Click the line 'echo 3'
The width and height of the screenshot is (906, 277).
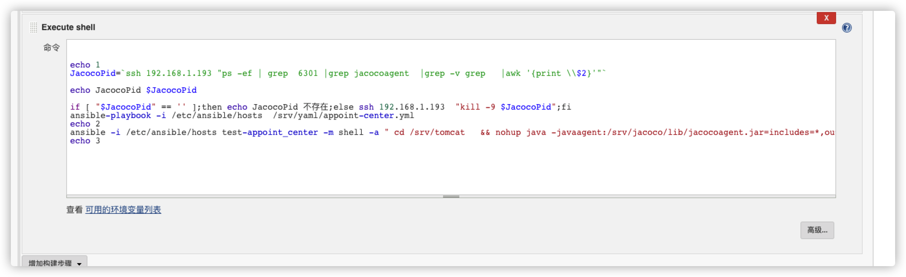pos(85,141)
